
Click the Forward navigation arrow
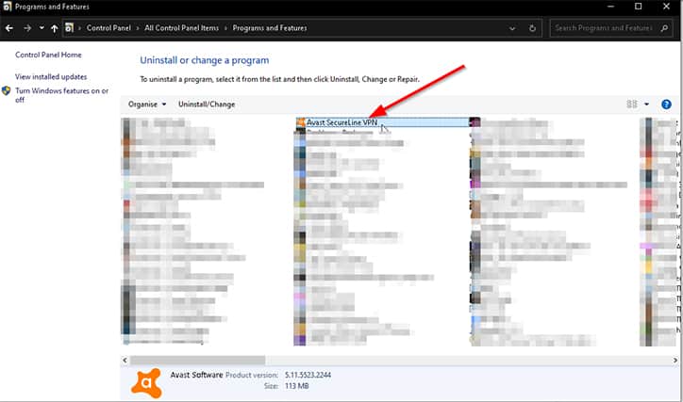27,28
